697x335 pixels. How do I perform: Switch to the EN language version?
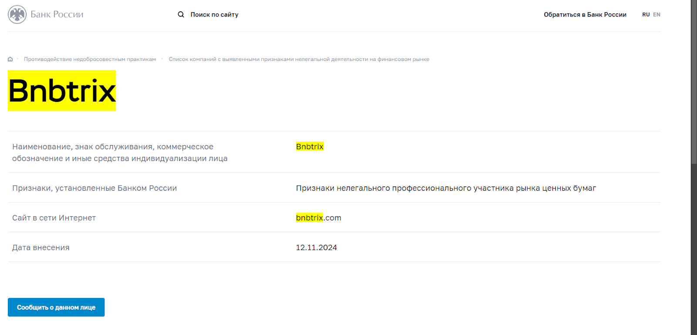pos(656,14)
